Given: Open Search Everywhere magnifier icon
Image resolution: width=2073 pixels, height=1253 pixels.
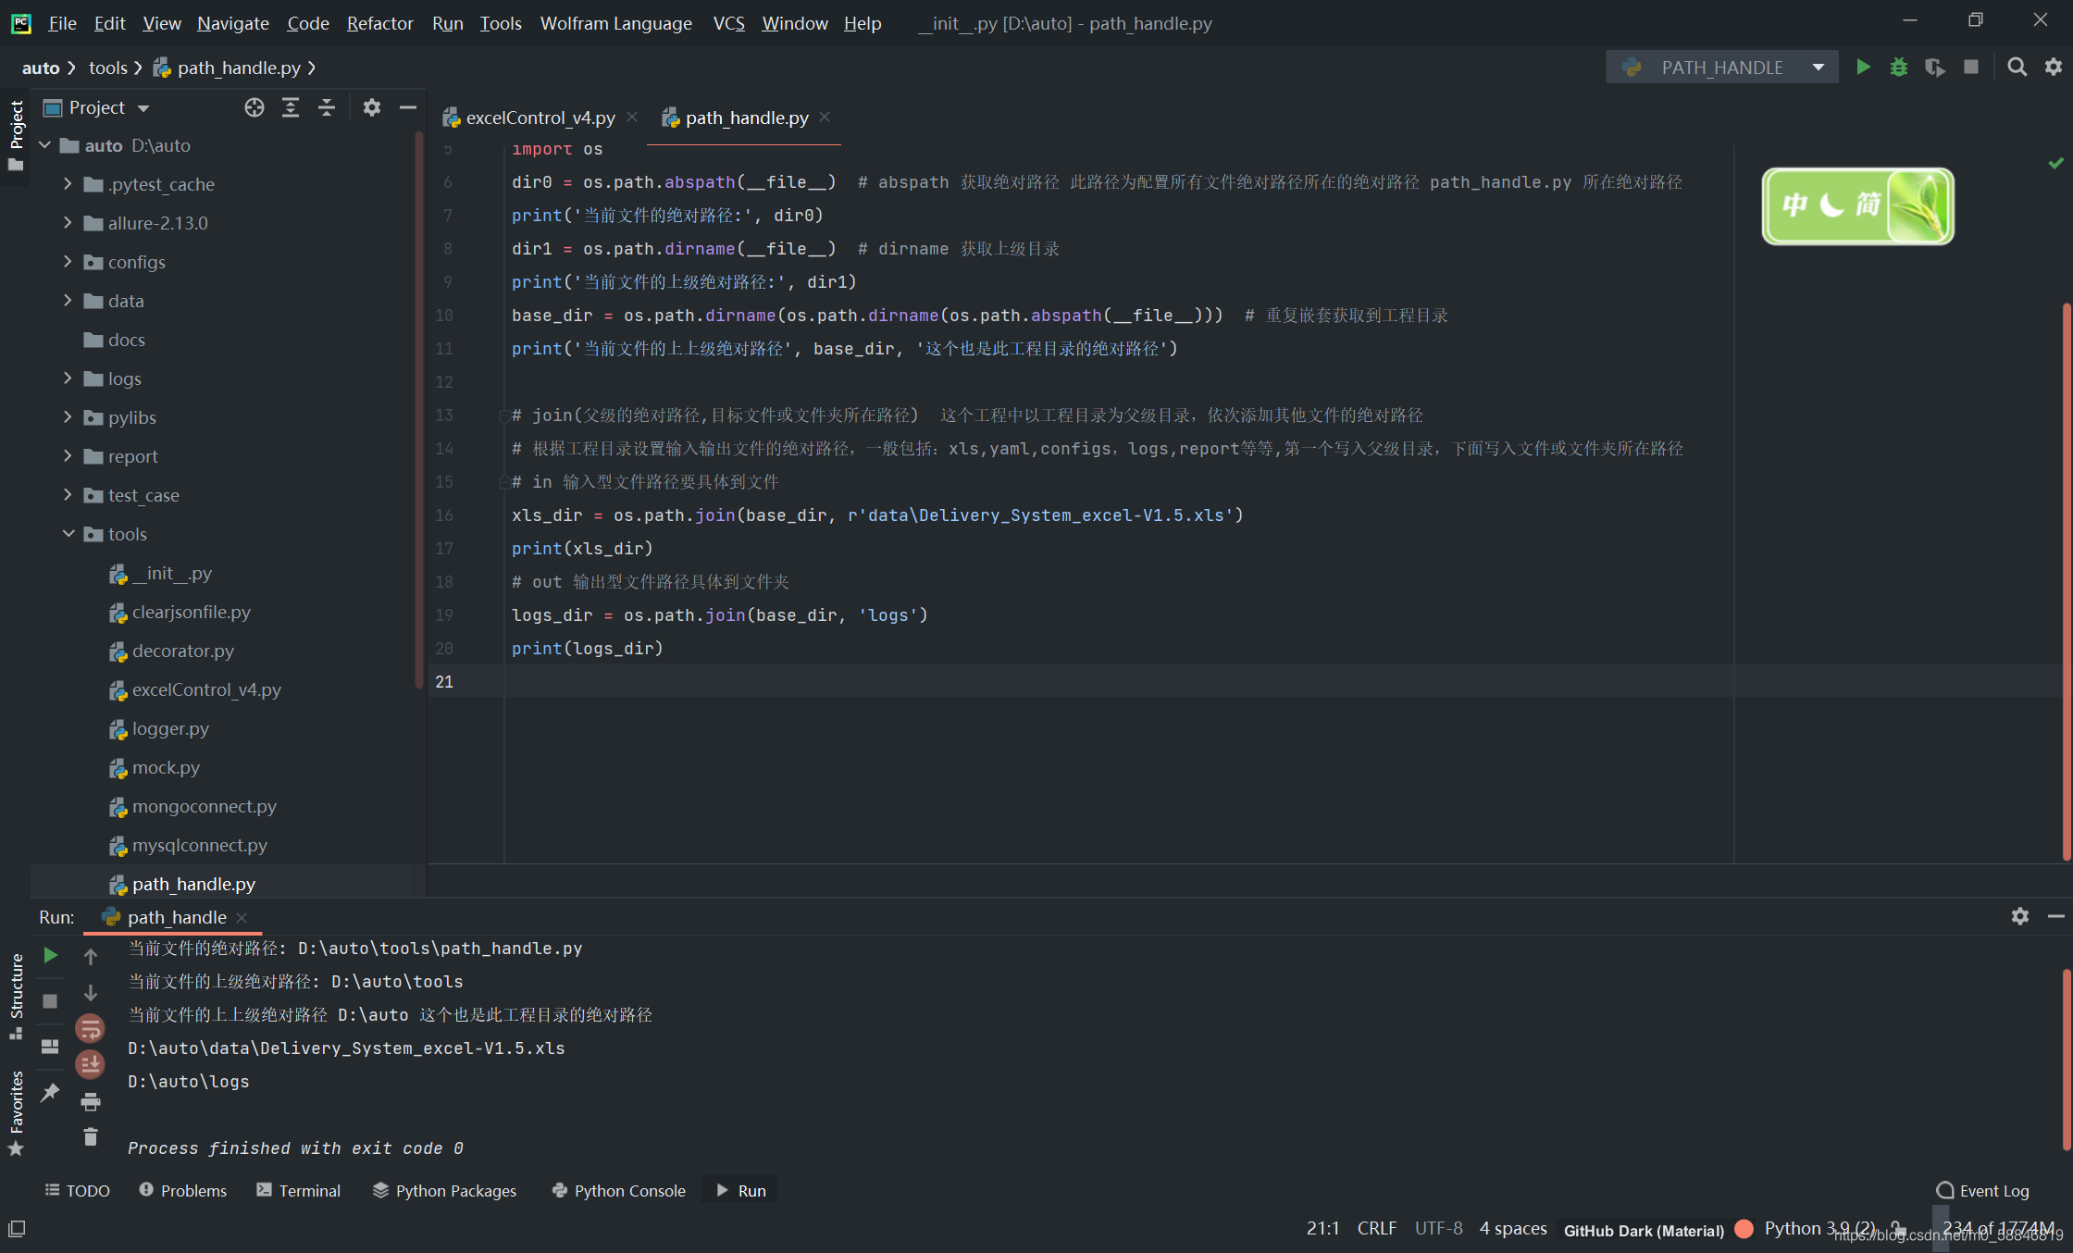Looking at the screenshot, I should [2017, 67].
